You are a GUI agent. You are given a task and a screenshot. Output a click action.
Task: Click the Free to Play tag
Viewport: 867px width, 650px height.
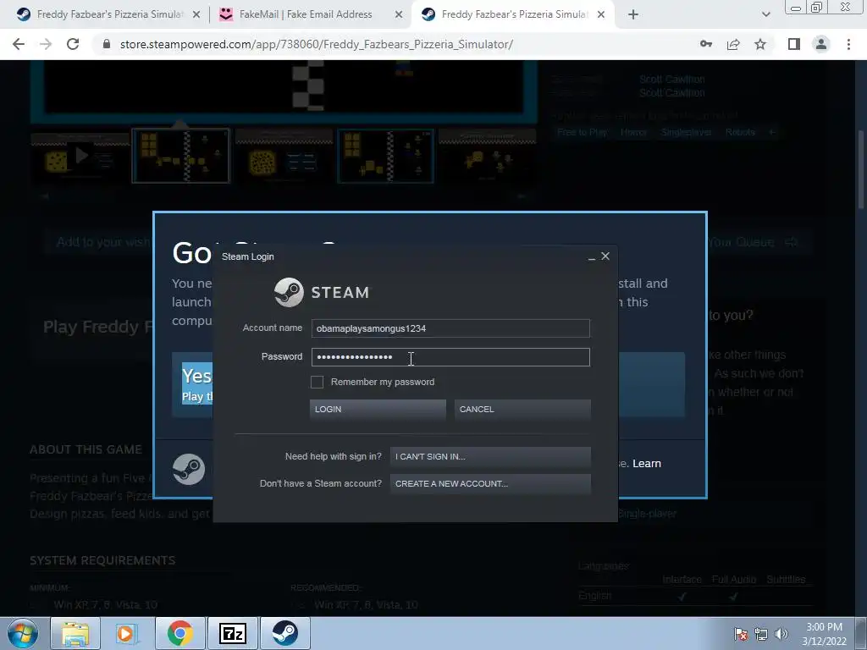coord(583,133)
